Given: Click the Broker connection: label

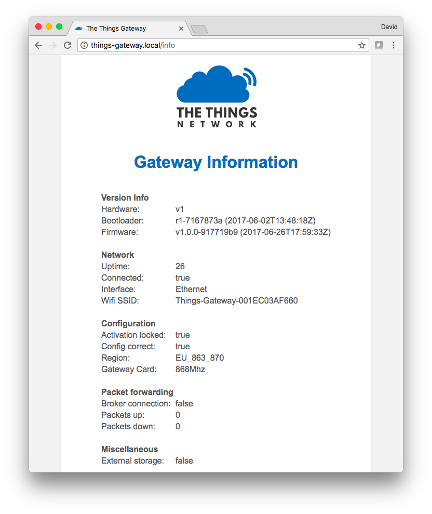Looking at the screenshot, I should (x=136, y=403).
